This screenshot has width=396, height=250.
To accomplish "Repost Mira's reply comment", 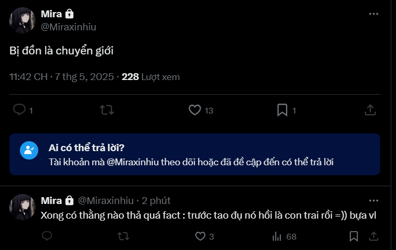I will coord(123,236).
